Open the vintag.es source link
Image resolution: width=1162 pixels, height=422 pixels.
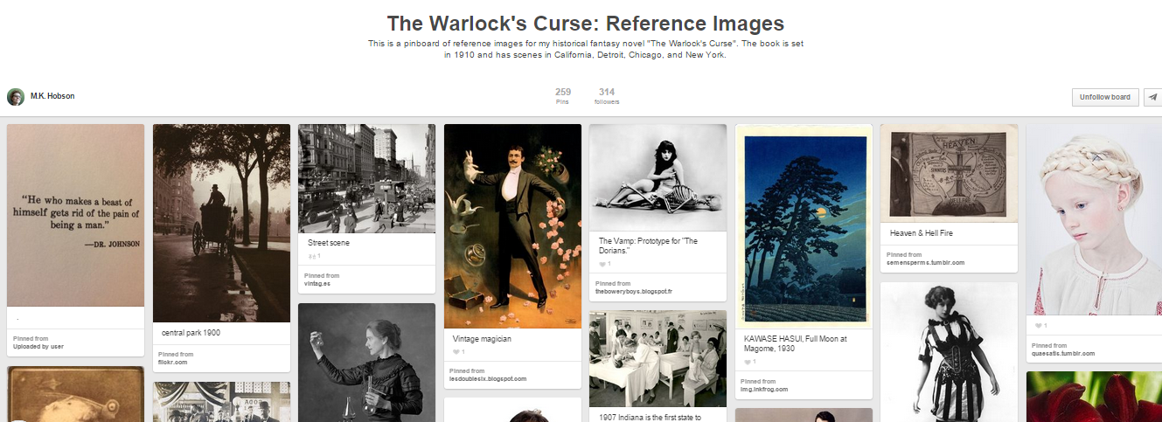[x=317, y=283]
